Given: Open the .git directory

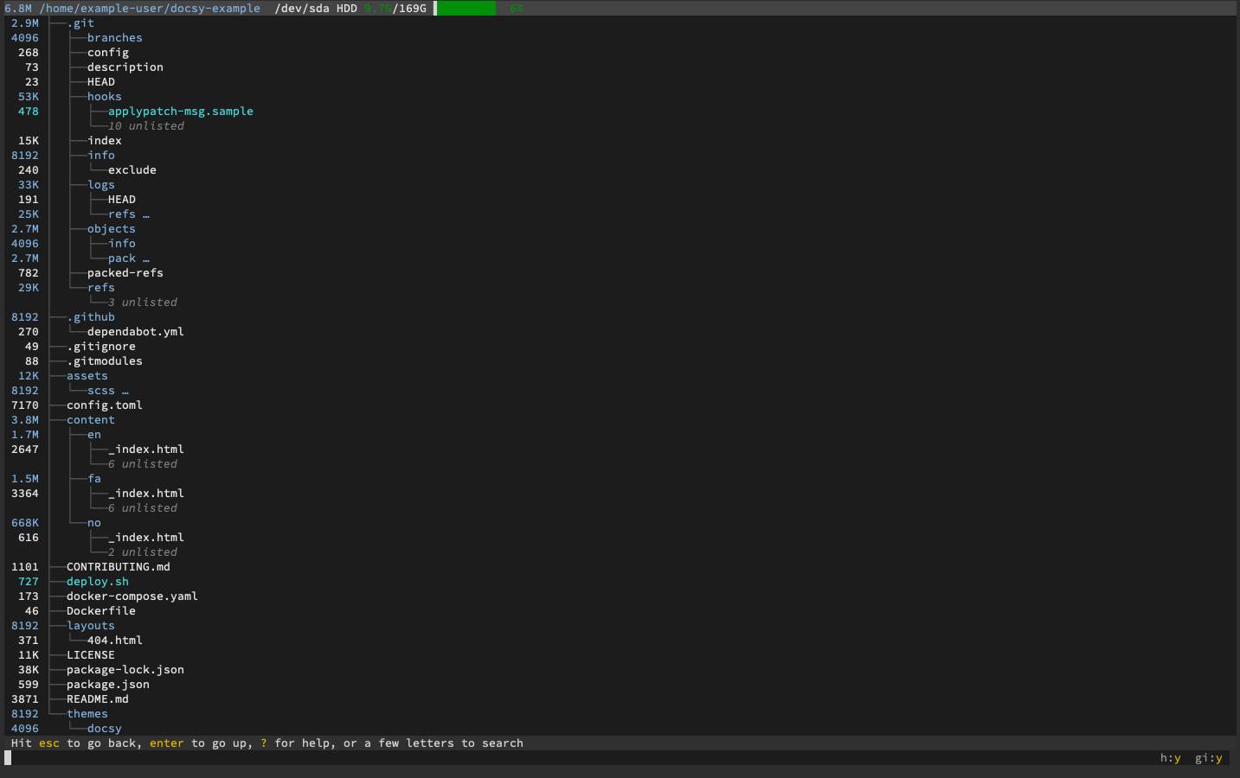Looking at the screenshot, I should (x=80, y=22).
